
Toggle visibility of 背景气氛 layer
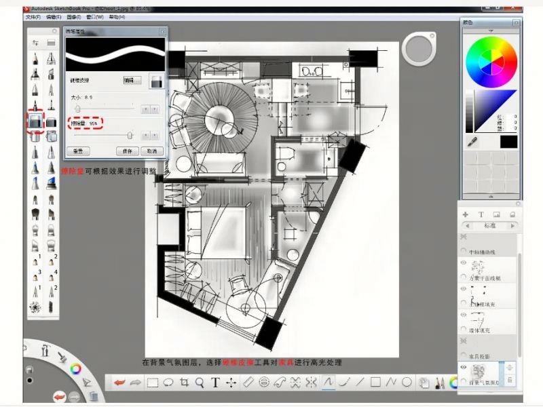[x=464, y=367]
